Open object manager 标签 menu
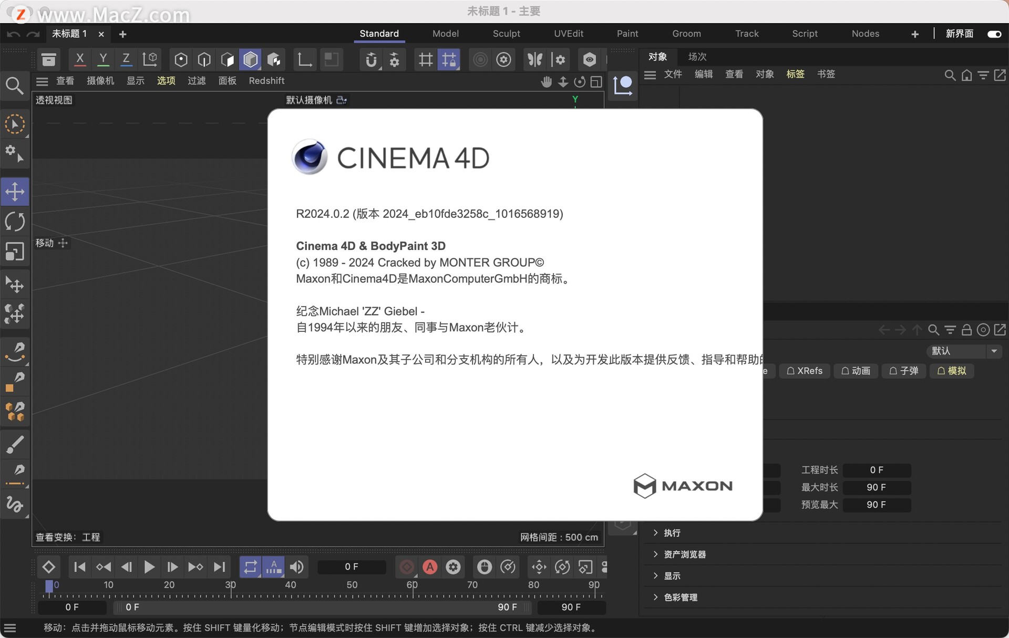The image size is (1009, 638). (796, 74)
